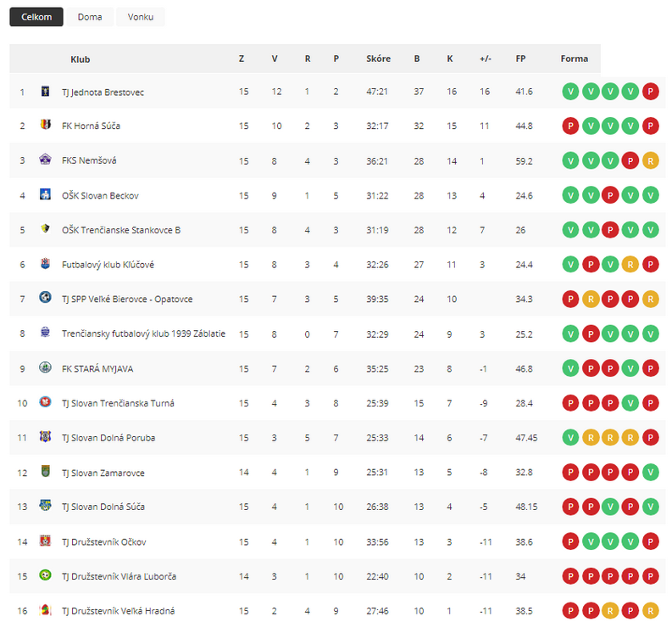Viewport: 672px width, 639px height.
Task: Switch to the Vonku tab
Action: (x=141, y=17)
